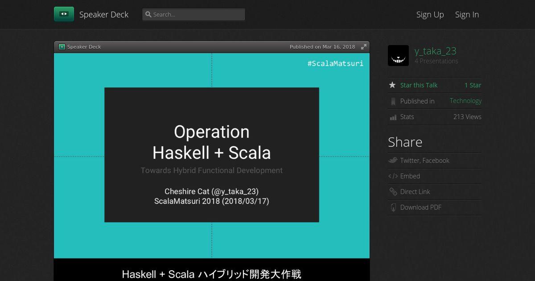535x281 pixels.
Task: Click the Embed code brackets icon
Action: click(x=393, y=176)
